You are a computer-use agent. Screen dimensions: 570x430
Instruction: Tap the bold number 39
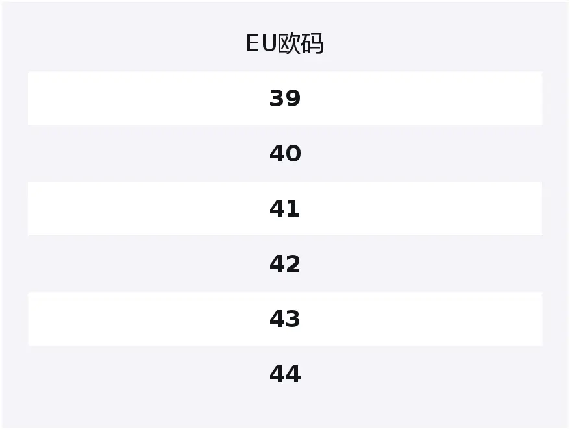click(285, 99)
